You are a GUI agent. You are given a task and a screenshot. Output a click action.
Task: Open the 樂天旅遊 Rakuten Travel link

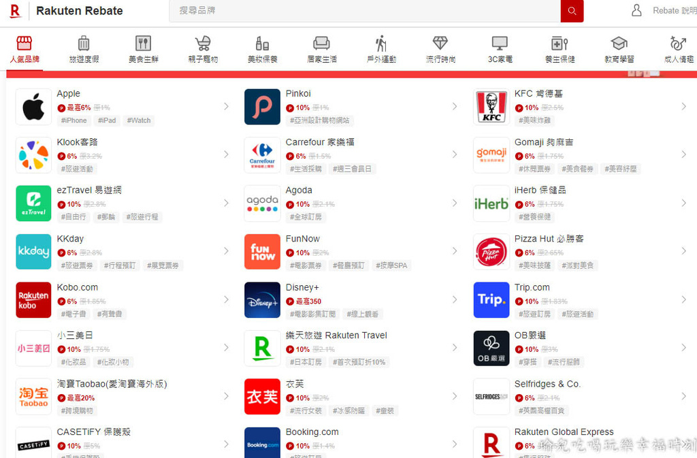pos(336,336)
